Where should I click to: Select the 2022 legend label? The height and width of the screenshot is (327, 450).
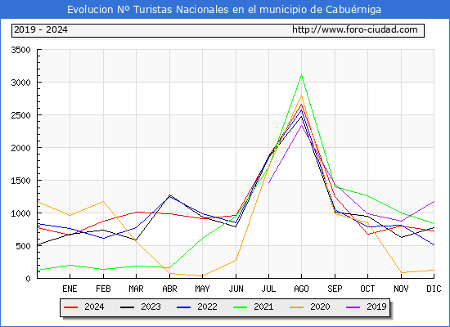coord(207,307)
